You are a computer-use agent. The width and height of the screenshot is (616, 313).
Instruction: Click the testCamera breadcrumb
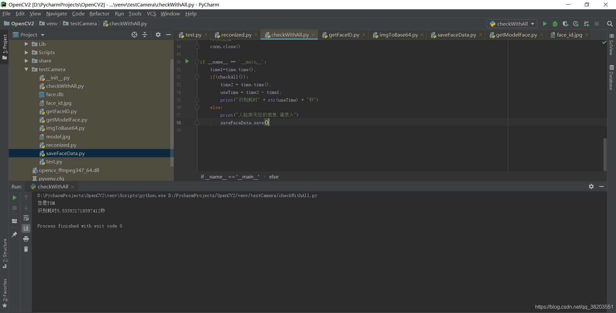(x=80, y=23)
